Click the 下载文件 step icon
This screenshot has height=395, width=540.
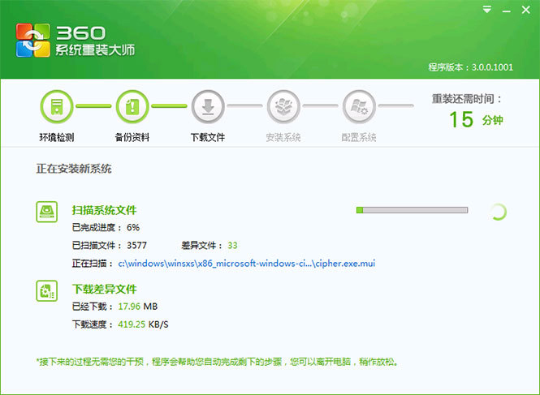coord(207,106)
